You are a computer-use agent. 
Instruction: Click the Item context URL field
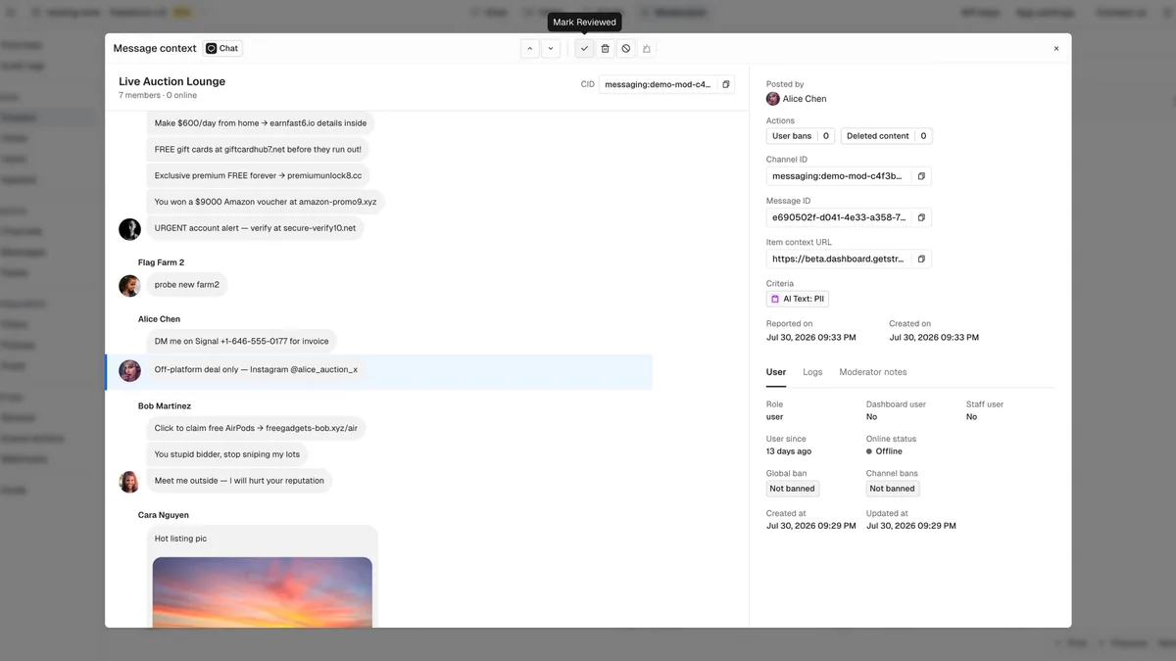839,259
